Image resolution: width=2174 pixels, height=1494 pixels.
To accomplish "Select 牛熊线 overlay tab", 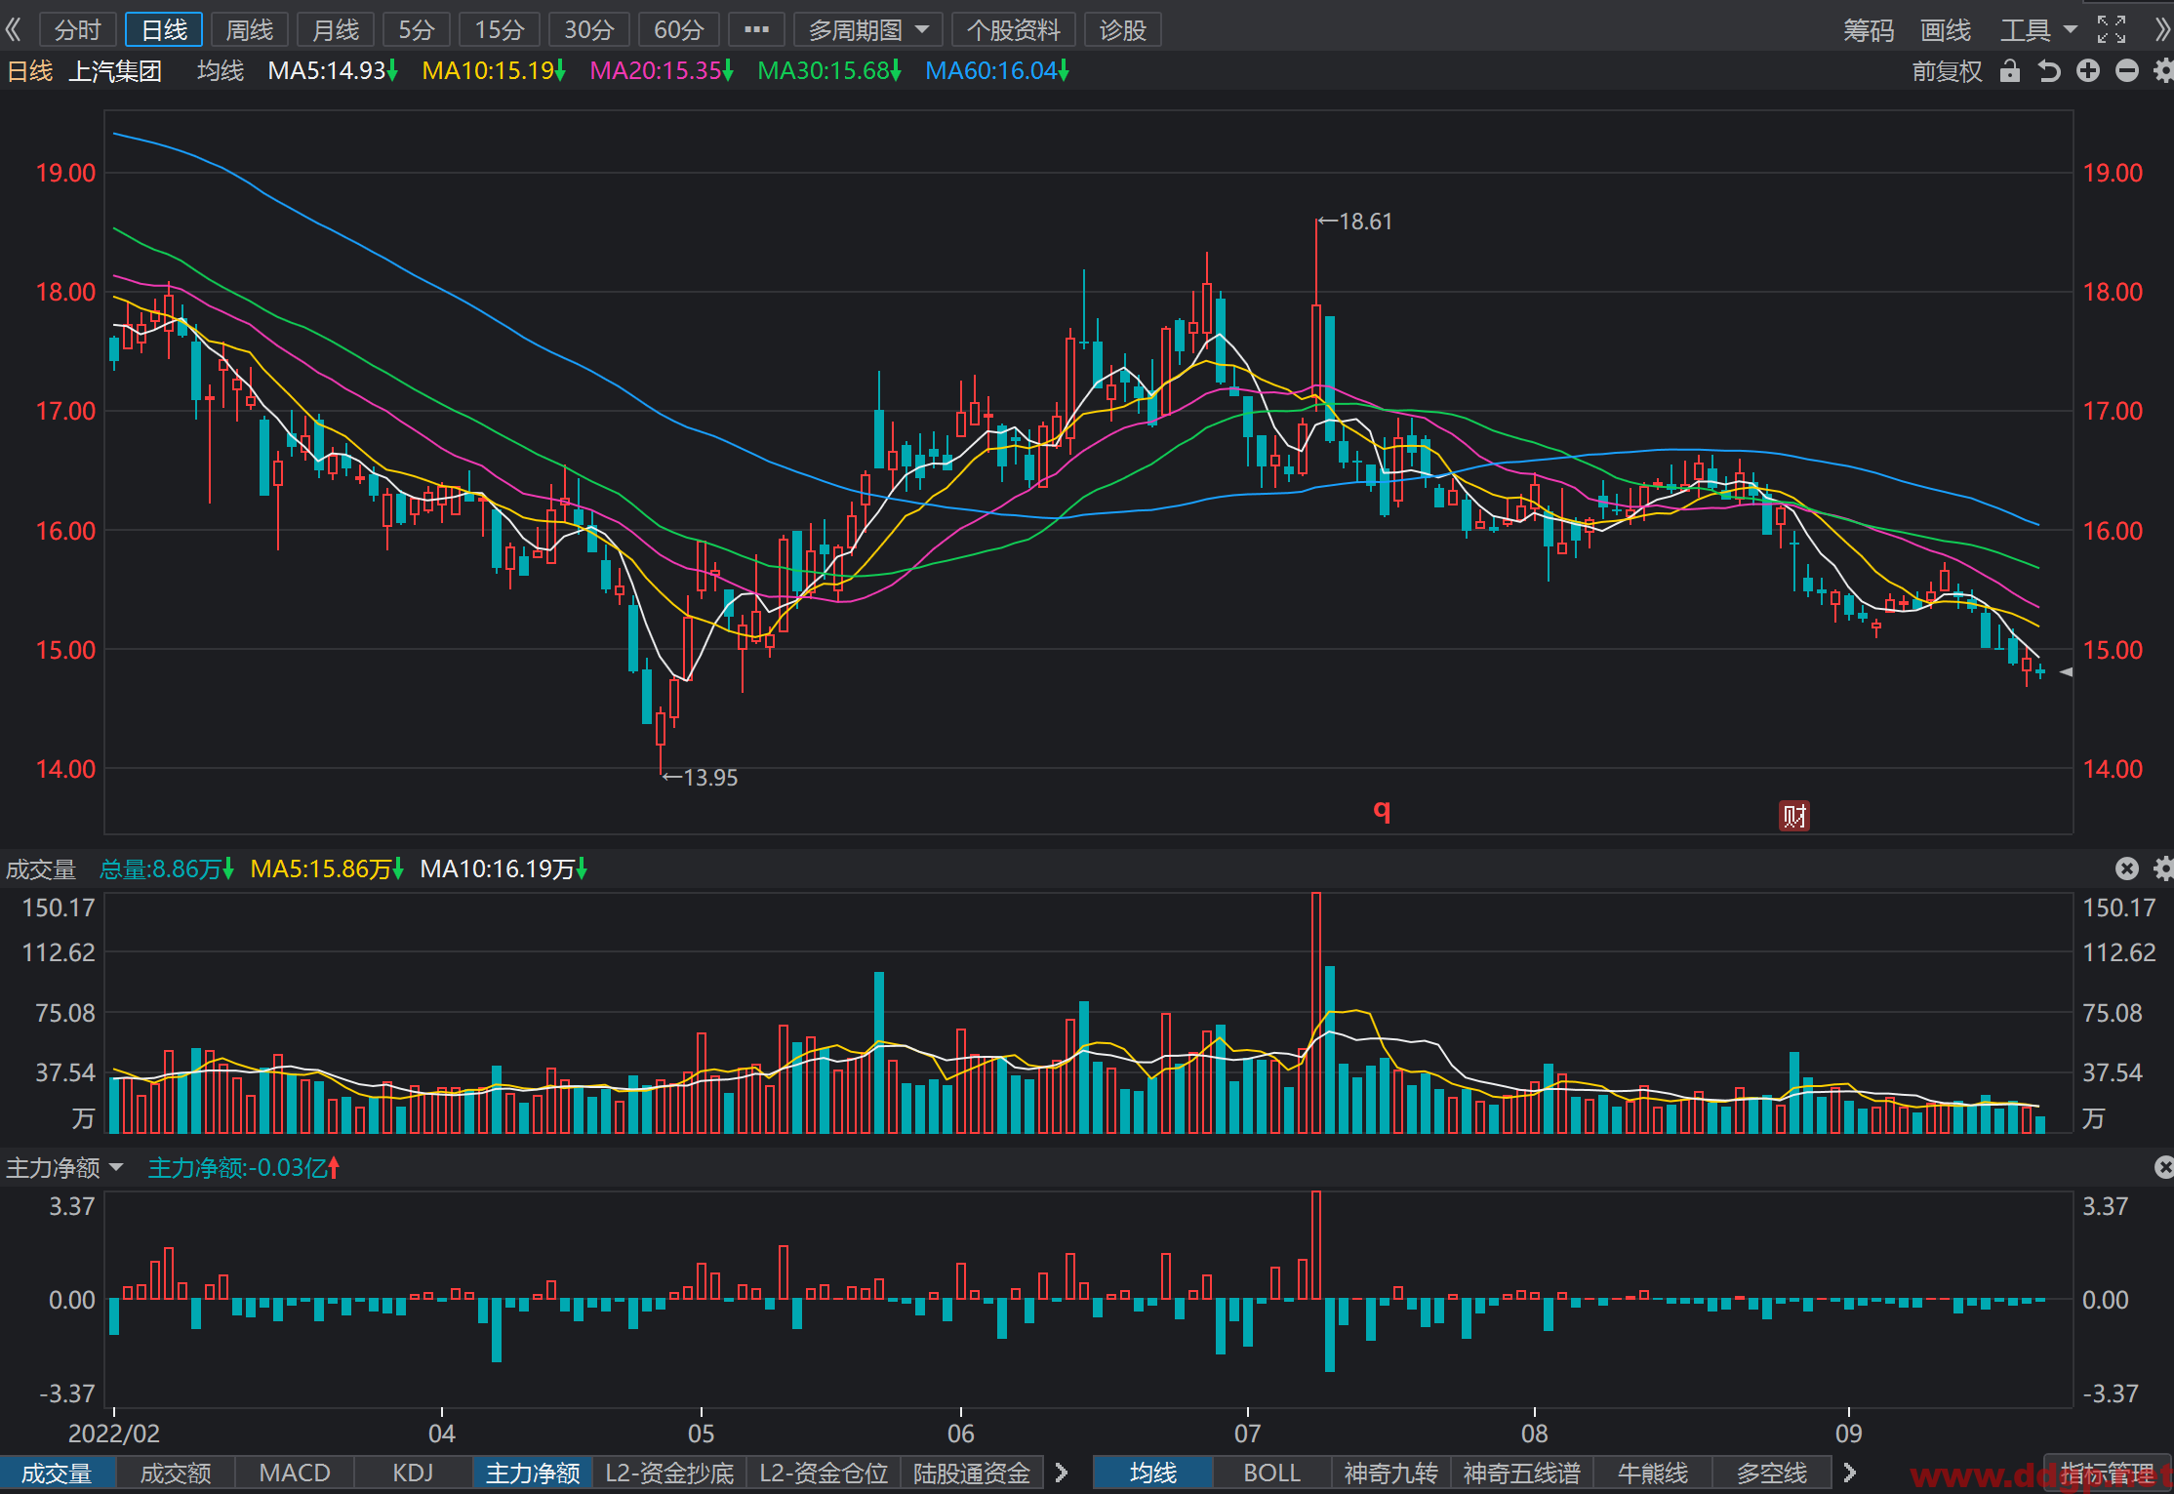I will tap(1653, 1473).
